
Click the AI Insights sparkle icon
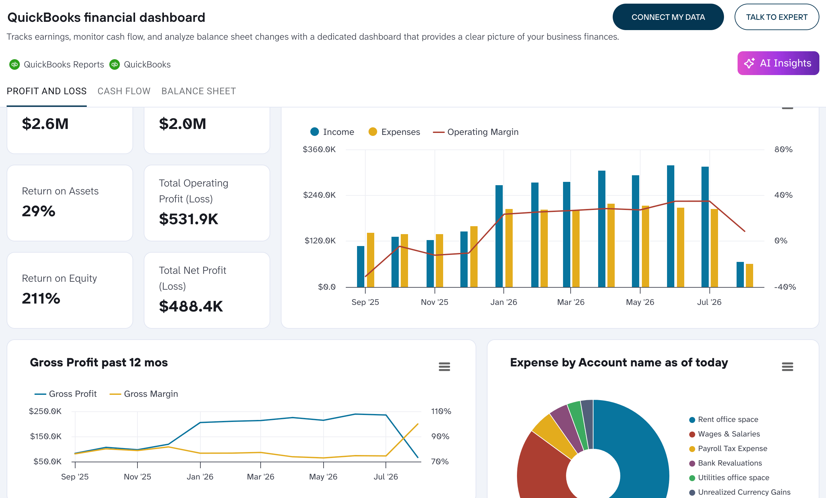749,63
